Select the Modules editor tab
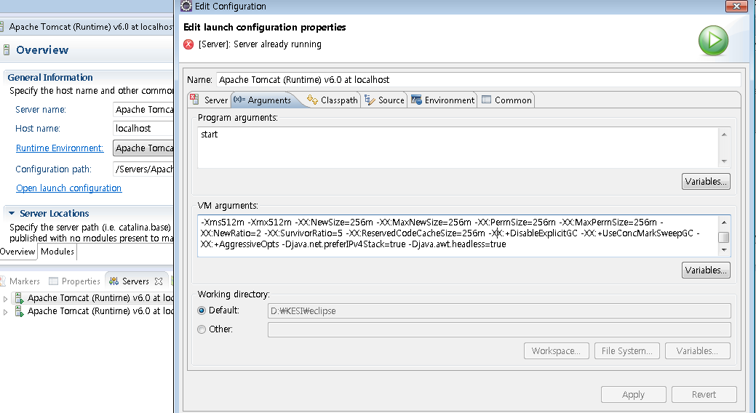756x413 pixels. [57, 252]
